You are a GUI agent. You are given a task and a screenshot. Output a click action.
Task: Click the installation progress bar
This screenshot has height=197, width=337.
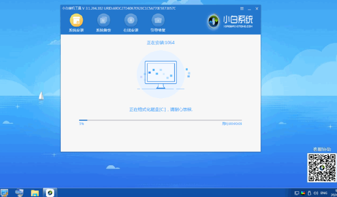coord(160,120)
